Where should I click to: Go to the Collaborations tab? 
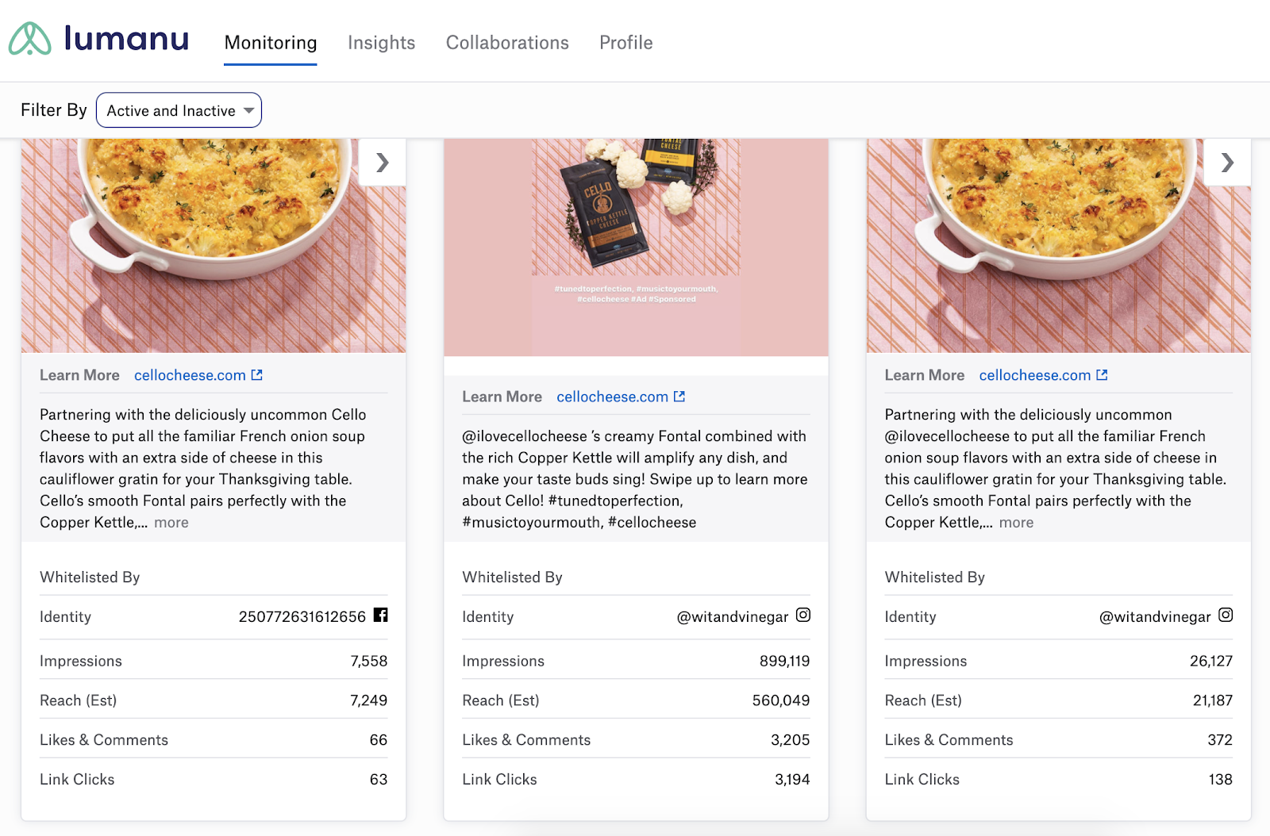click(507, 43)
